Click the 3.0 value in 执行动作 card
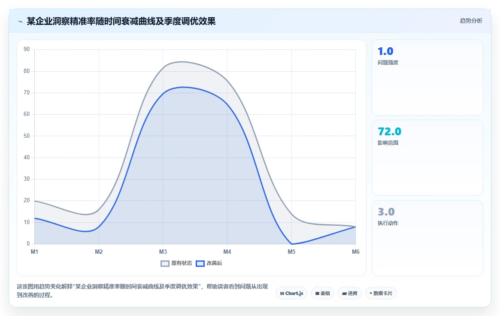 [x=386, y=212]
